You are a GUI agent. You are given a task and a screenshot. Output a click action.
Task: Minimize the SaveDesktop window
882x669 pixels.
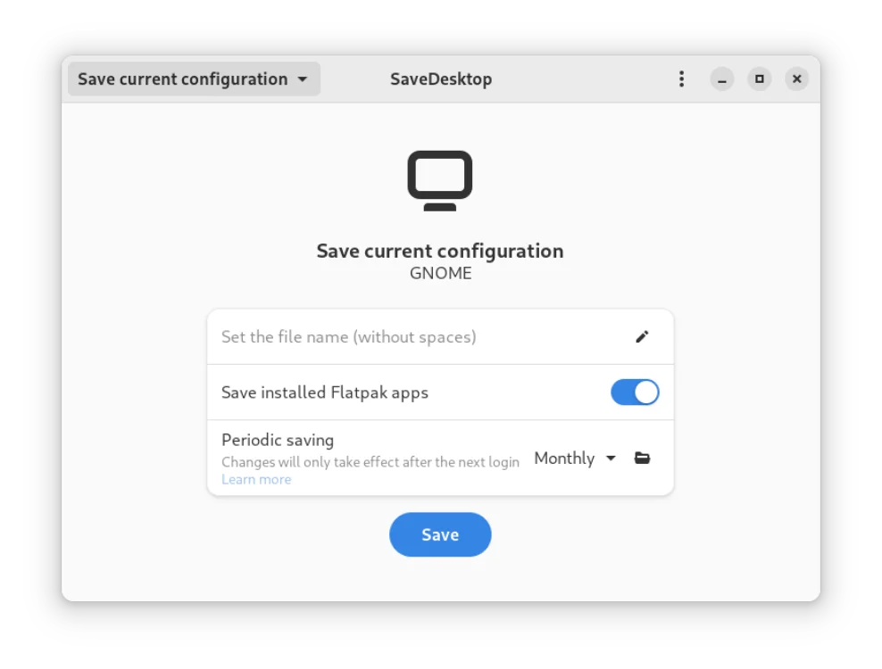point(721,79)
